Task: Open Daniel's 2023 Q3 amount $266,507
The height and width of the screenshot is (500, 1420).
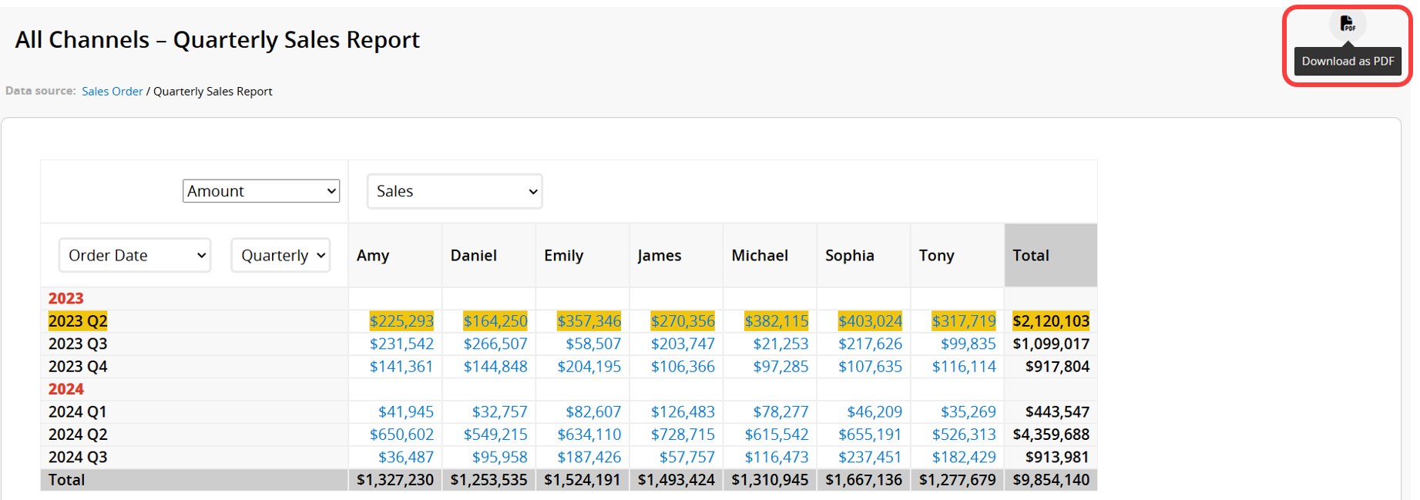Action: click(x=495, y=344)
